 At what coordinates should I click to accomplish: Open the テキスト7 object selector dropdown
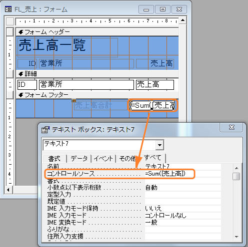click(x=159, y=145)
